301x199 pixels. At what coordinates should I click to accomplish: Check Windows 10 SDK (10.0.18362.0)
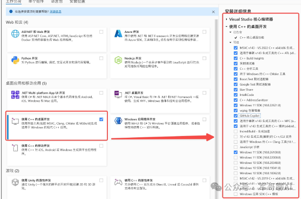236,173
